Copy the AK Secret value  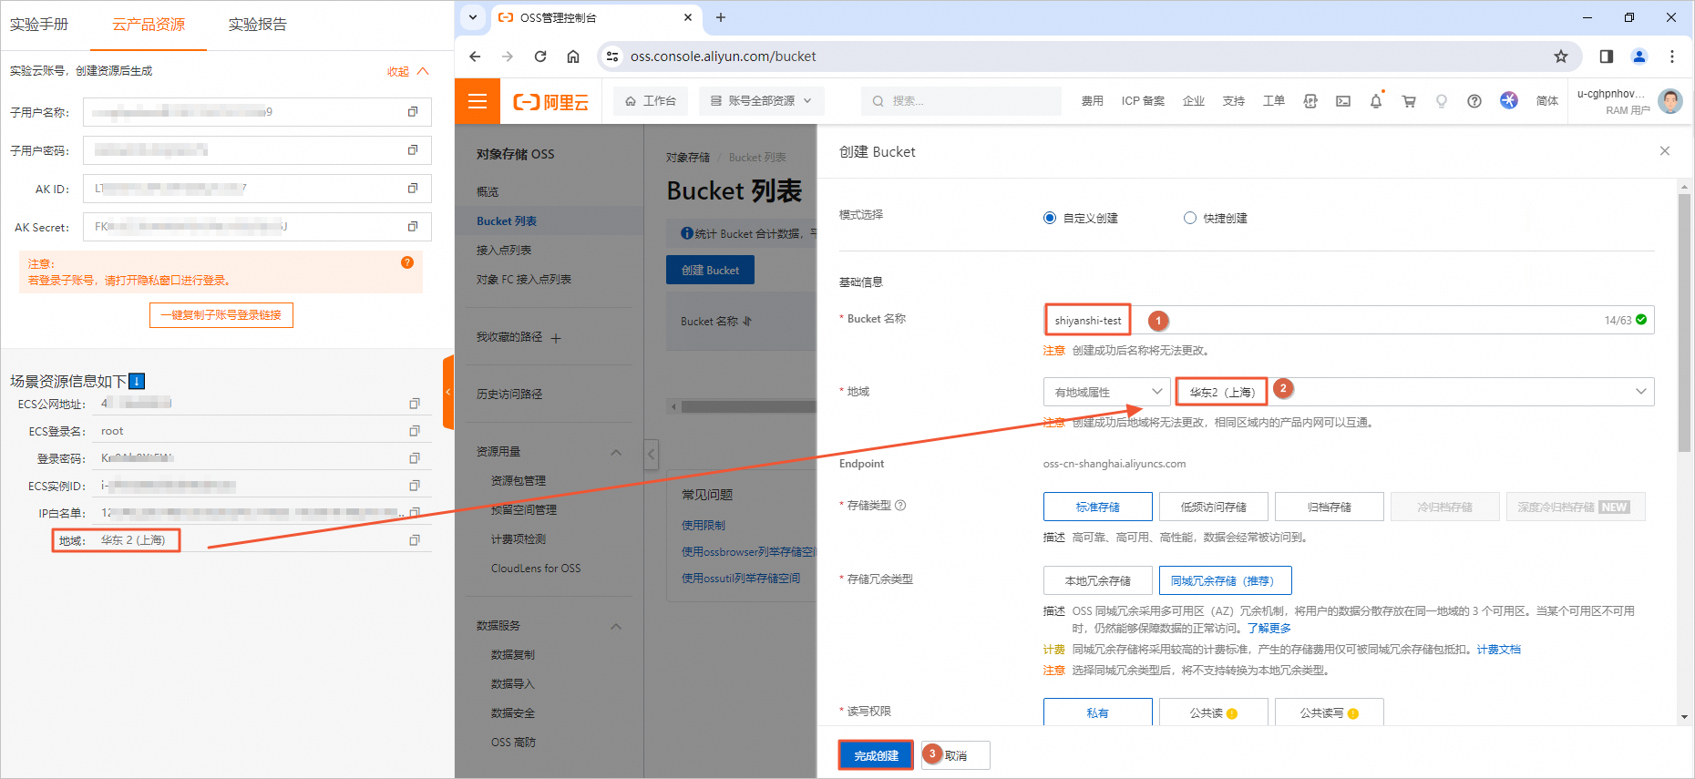point(413,227)
